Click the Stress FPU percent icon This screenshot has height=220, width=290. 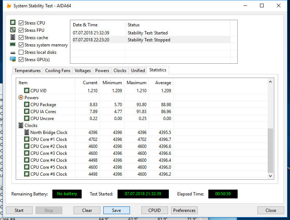[x=13, y=30]
